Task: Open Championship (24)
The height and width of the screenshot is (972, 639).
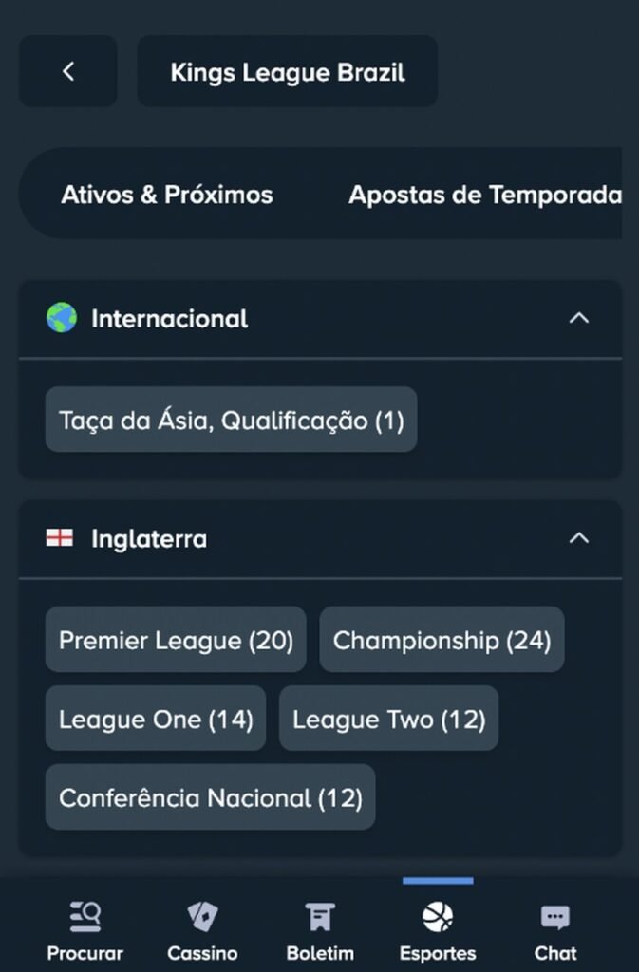Action: coord(442,640)
